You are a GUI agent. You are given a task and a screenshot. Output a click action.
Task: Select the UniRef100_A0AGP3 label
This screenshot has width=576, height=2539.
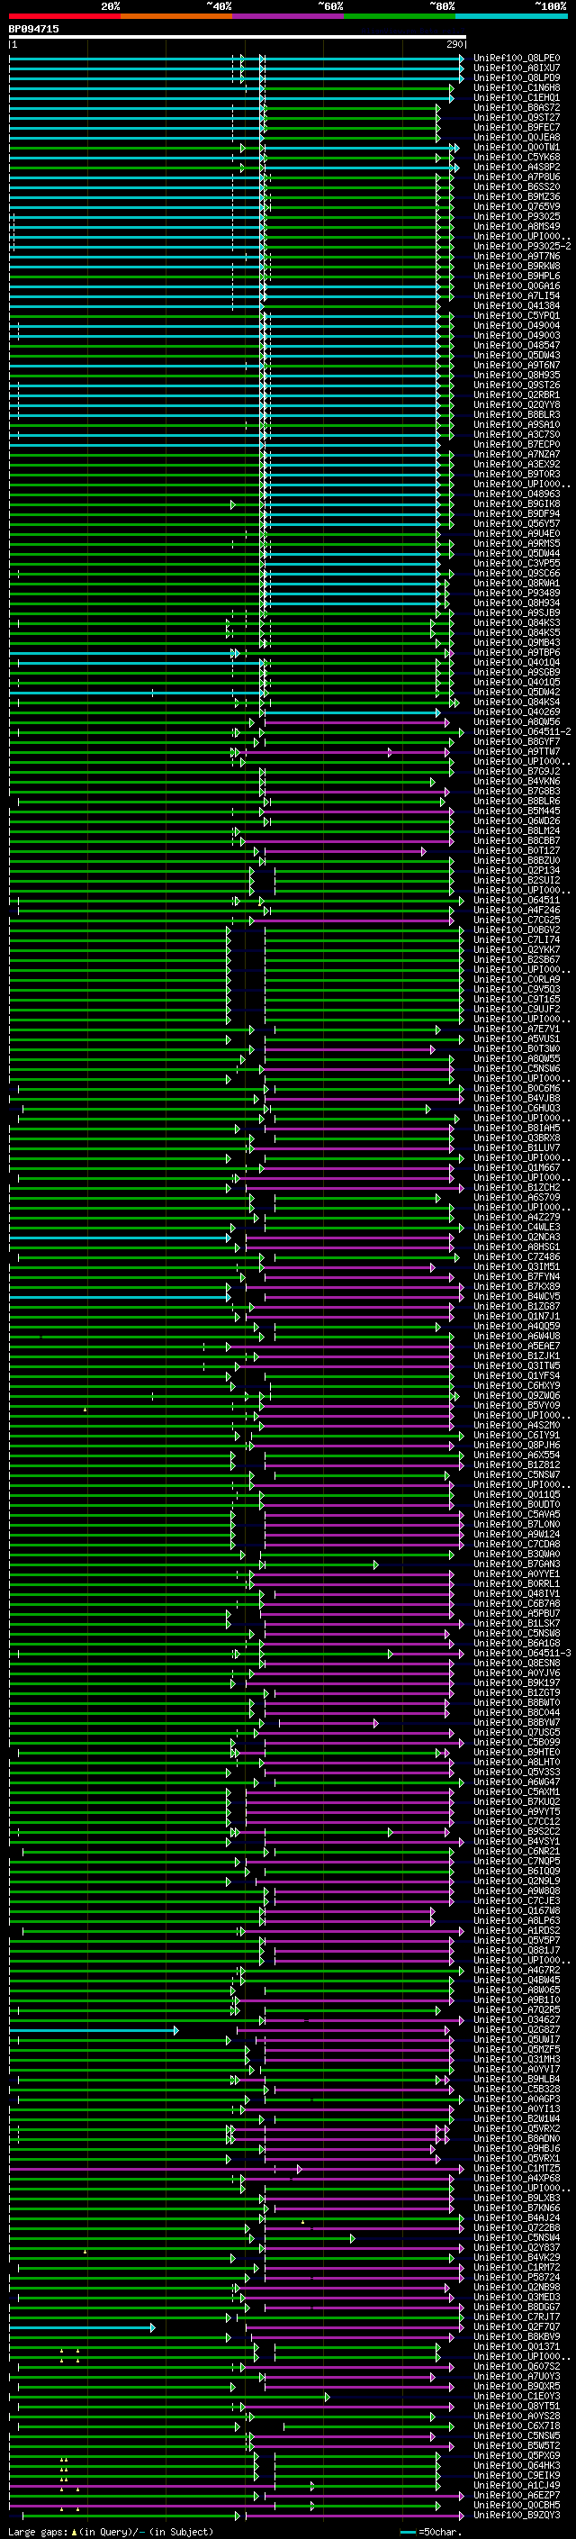tap(516, 2099)
